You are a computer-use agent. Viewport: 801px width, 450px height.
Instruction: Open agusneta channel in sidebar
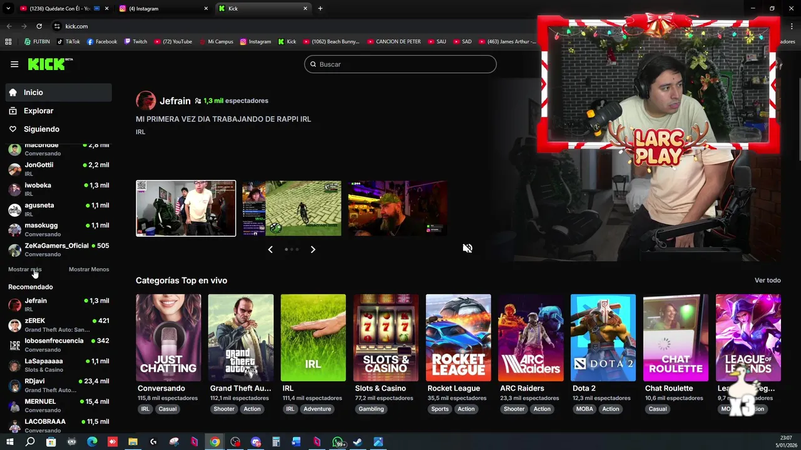[59, 209]
